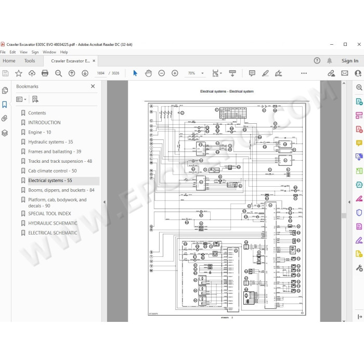
Task: Select the Highlight text tool
Action: click(x=265, y=73)
